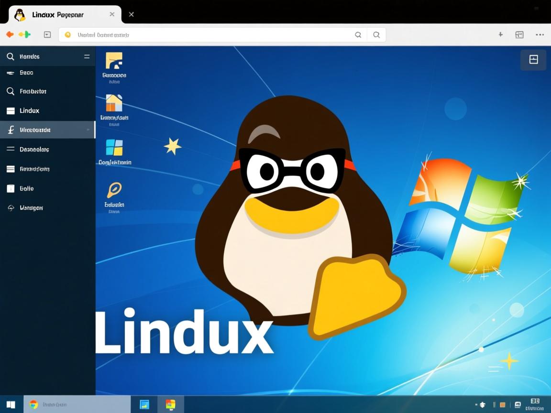
Task: Toggle the hamburger menu beside the sidebar search
Action: coord(87,56)
